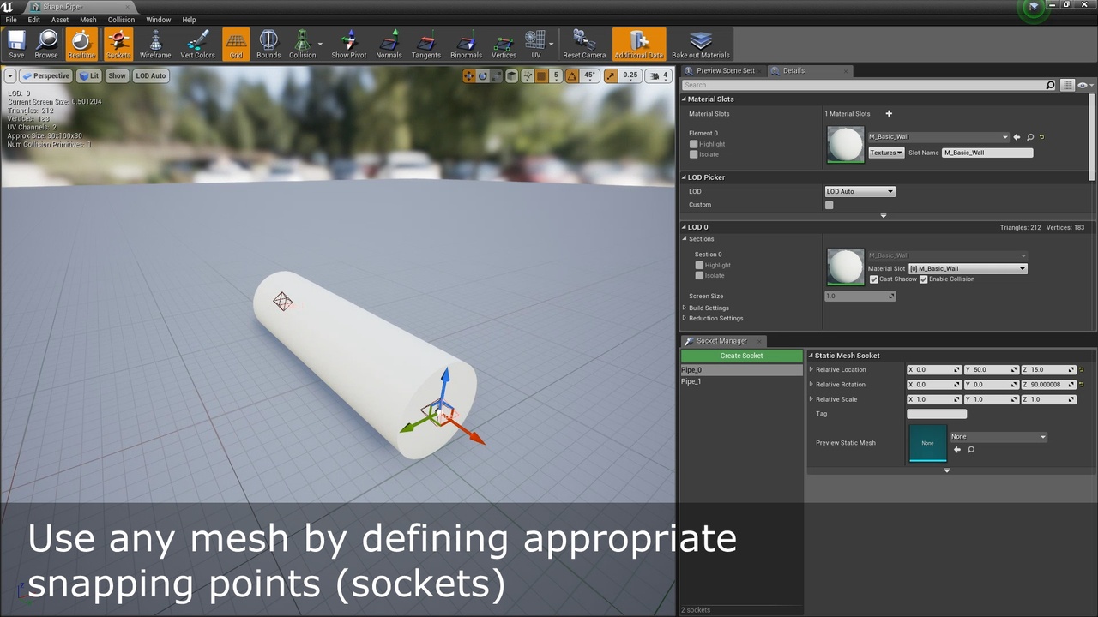Toggle the Binormals display
Screen dimensions: 1098x617
466,45
